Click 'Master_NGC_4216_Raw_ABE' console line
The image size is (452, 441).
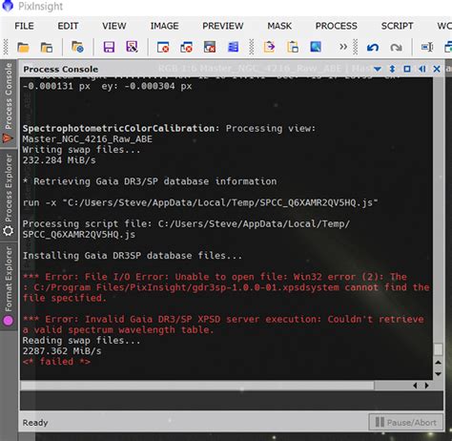[x=88, y=139]
